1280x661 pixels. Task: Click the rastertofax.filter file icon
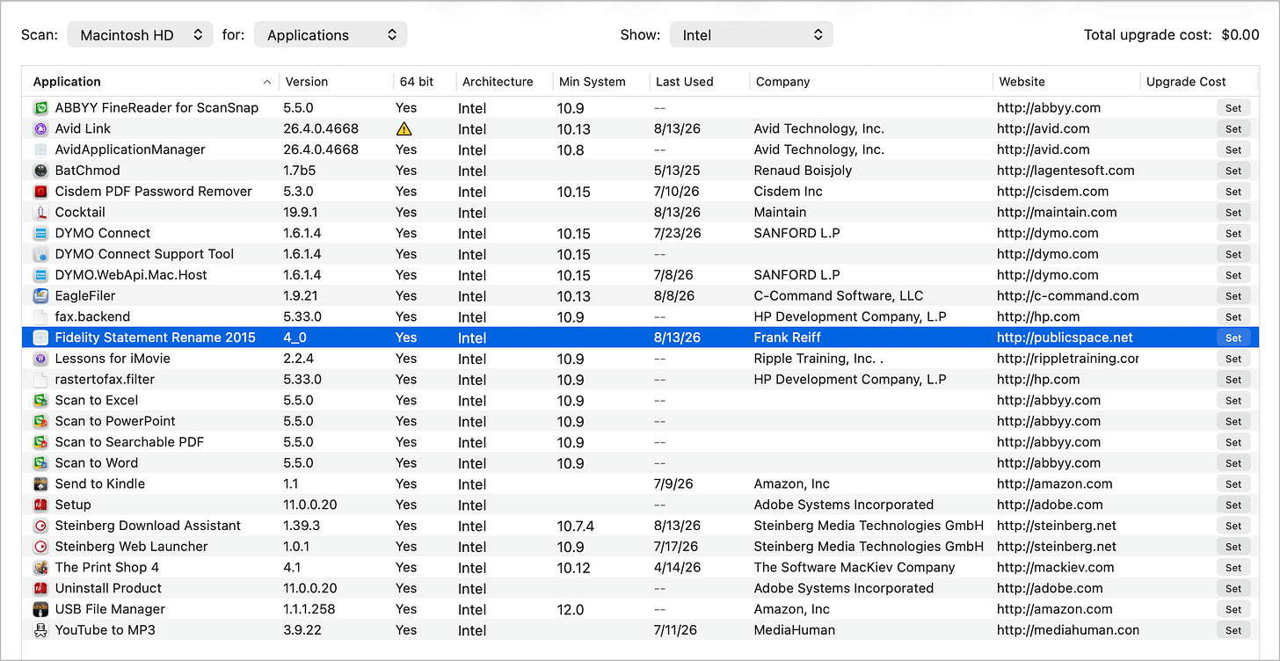(40, 380)
